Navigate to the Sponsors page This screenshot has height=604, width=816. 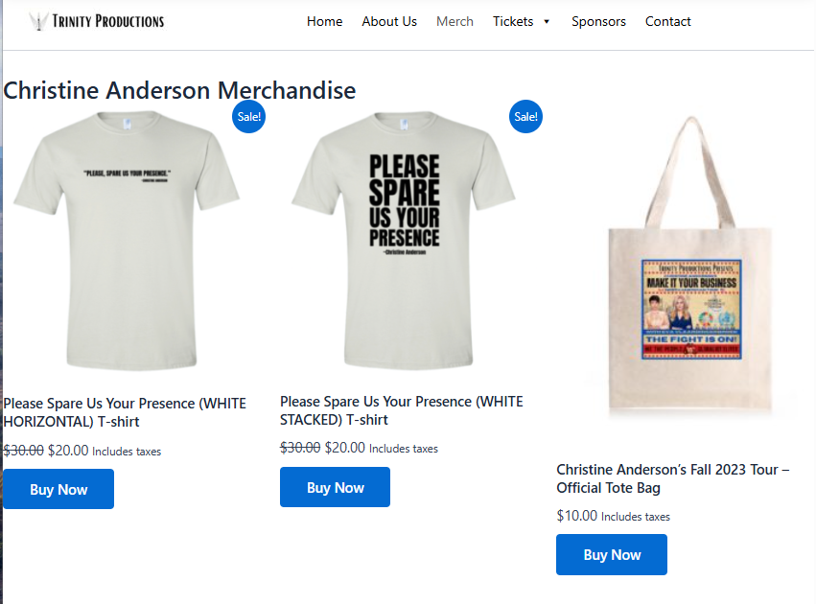pos(598,21)
